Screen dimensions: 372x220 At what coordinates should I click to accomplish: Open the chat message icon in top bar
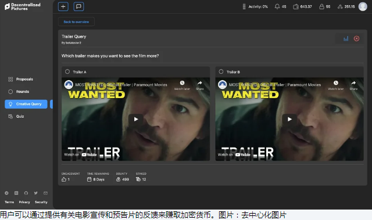(x=78, y=6)
